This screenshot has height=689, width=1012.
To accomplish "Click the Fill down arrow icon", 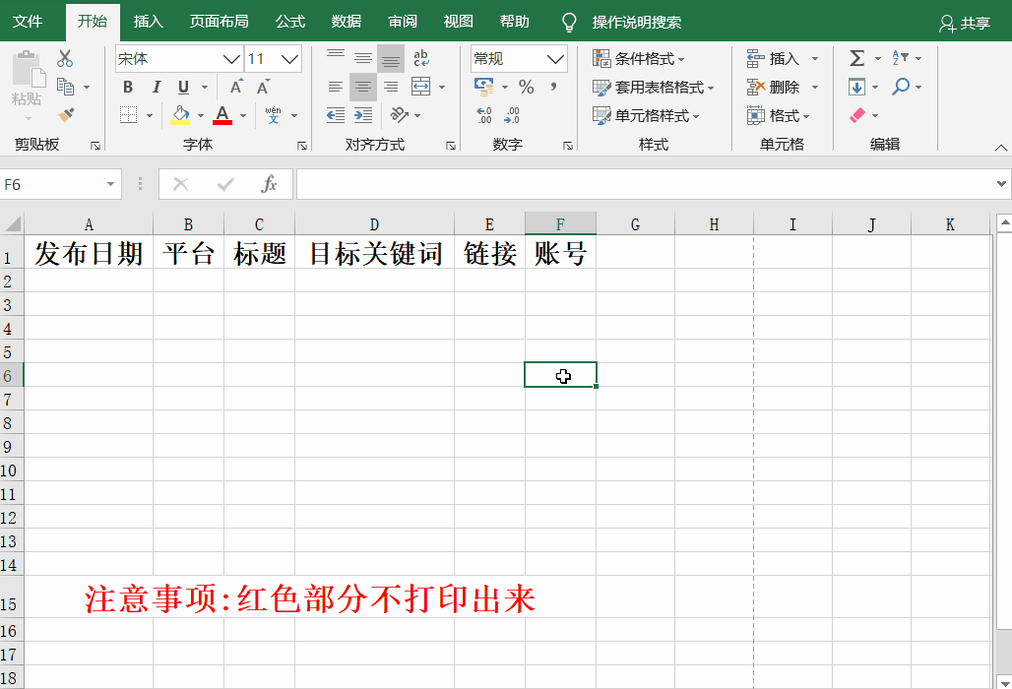I will (857, 87).
